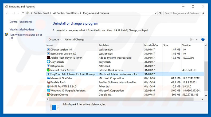
Task: Click the EasyPhotoEdit program icon
Action: [48, 74]
